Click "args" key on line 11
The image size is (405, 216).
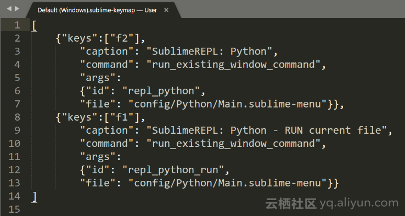pos(98,157)
